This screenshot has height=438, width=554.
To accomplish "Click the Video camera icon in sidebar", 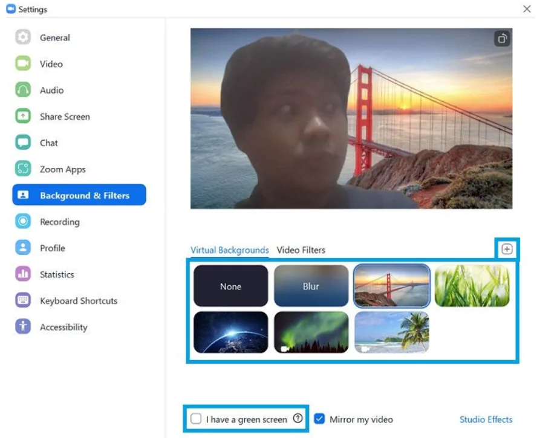I will [23, 63].
